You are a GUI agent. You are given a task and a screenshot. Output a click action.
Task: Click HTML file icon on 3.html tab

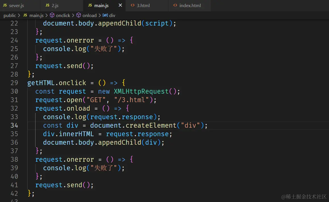[x=133, y=5]
